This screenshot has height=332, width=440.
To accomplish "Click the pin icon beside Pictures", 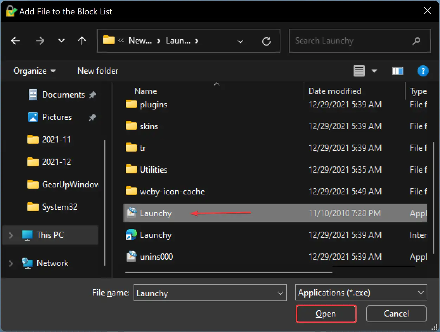I will (x=92, y=118).
